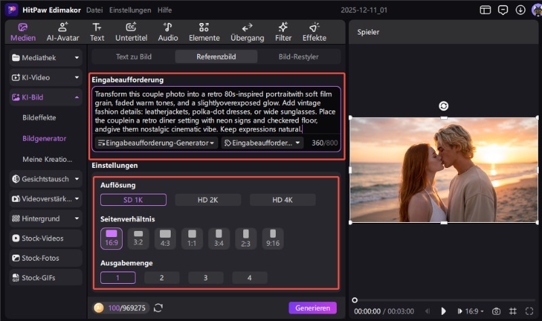Switch to Bild-Restyler tab
Screen dimensions: 542x321
[x=299, y=57]
